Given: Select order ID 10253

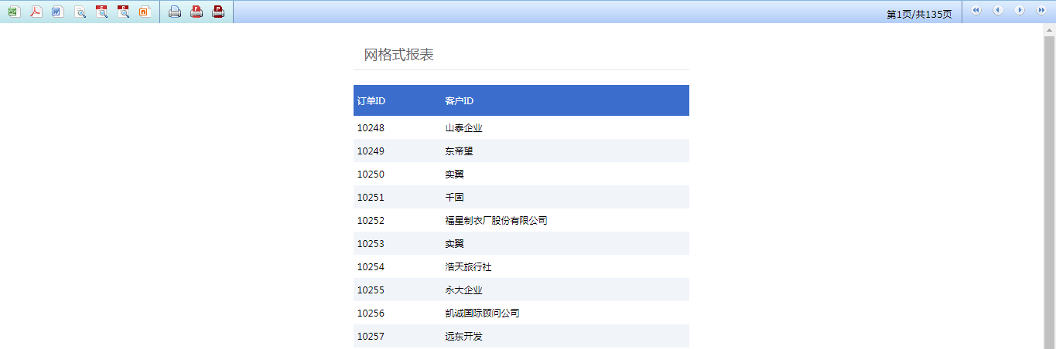Looking at the screenshot, I should click(x=371, y=243).
